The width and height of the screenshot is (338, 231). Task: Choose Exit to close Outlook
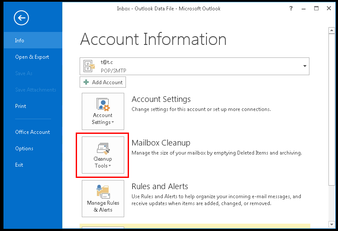tap(33, 165)
